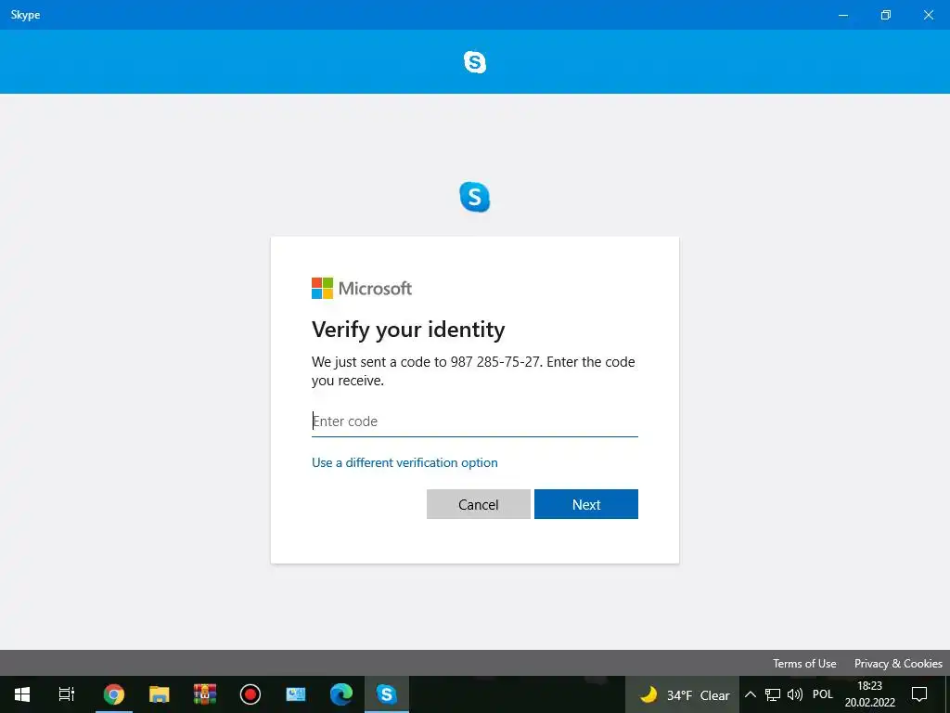
Task: Click the Enter code input field
Action: pos(474,421)
